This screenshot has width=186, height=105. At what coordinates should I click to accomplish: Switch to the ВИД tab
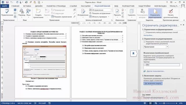point(116,6)
